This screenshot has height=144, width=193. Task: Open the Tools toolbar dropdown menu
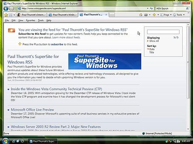179,15
